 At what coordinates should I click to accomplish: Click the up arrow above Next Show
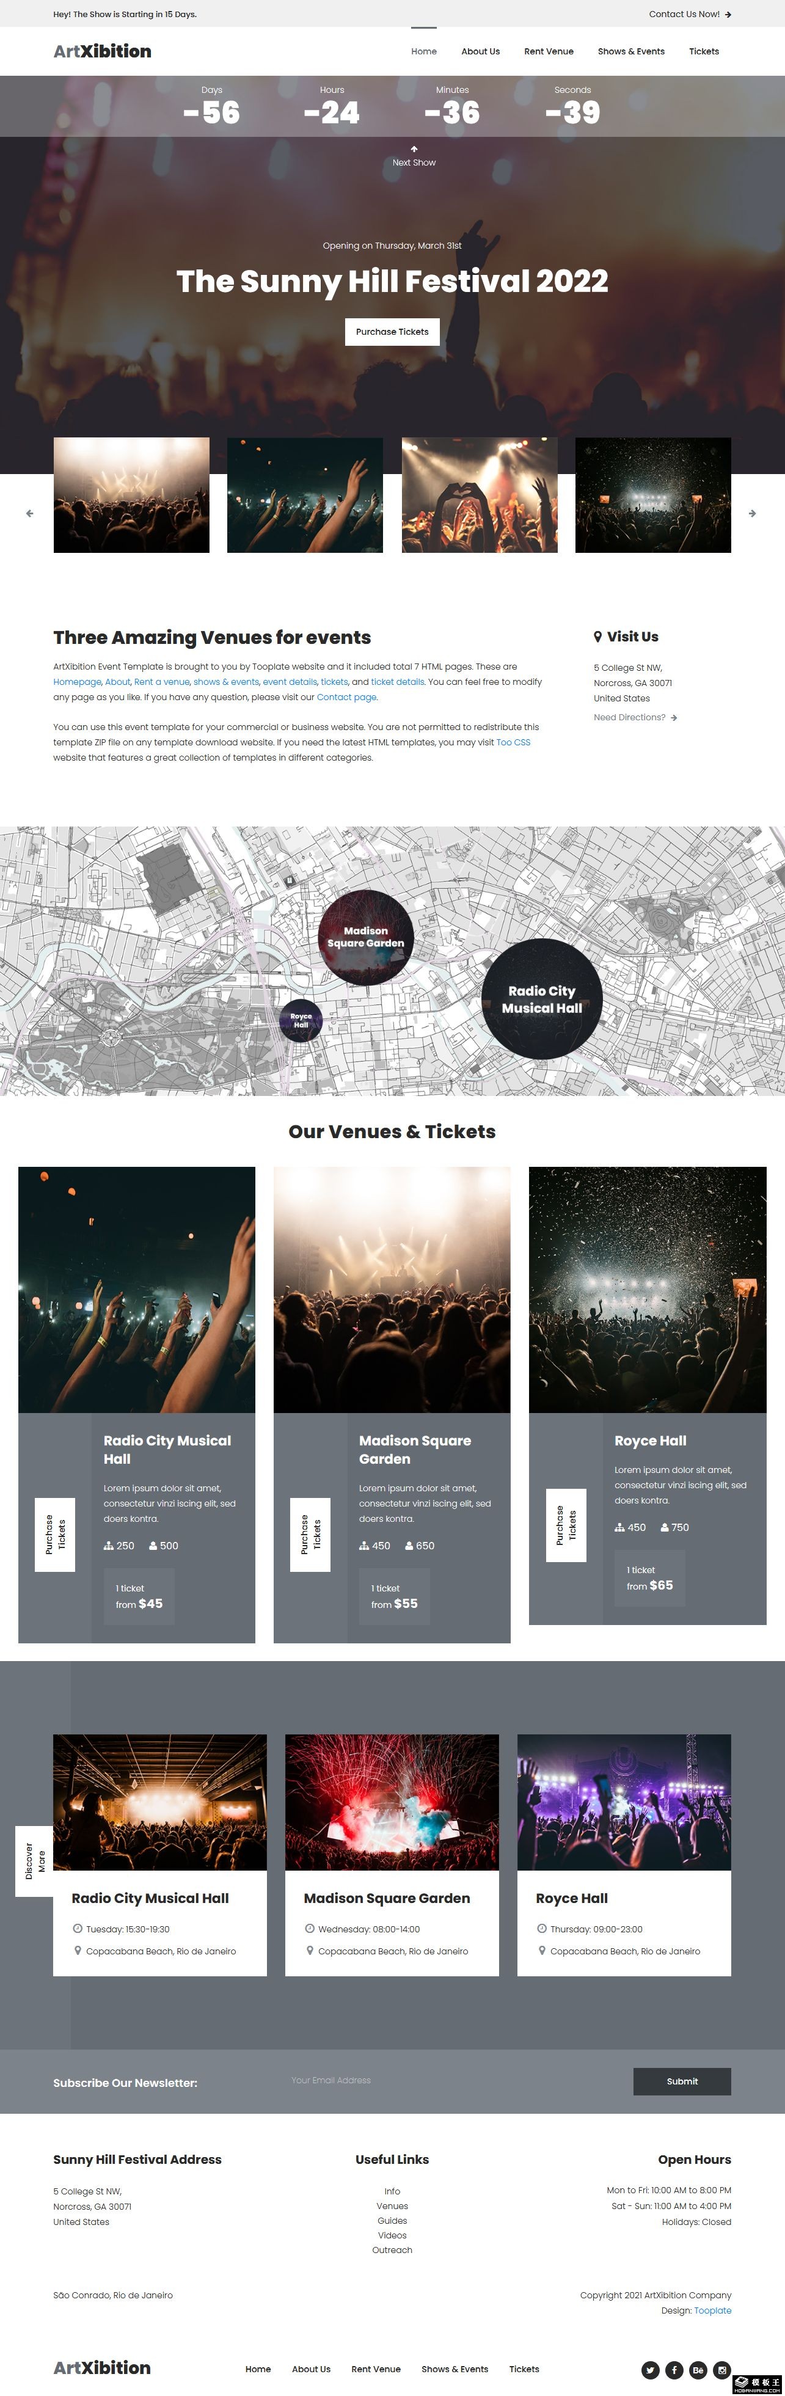click(x=414, y=149)
